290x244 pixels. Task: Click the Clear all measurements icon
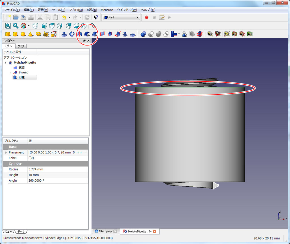(x=227, y=34)
